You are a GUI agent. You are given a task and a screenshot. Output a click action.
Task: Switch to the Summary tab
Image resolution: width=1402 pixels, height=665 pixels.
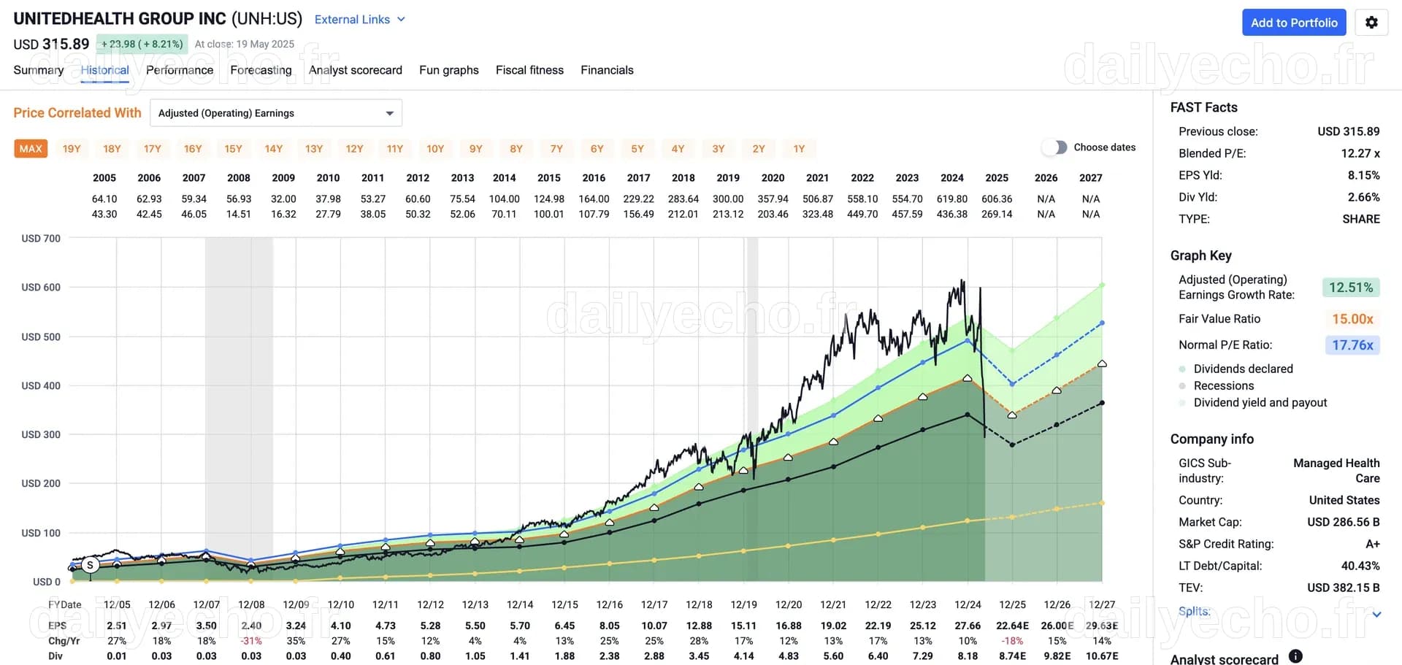tap(39, 70)
